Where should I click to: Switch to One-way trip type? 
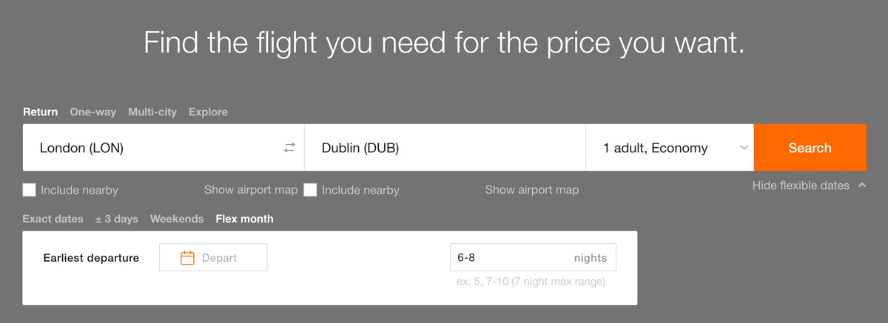pos(92,112)
